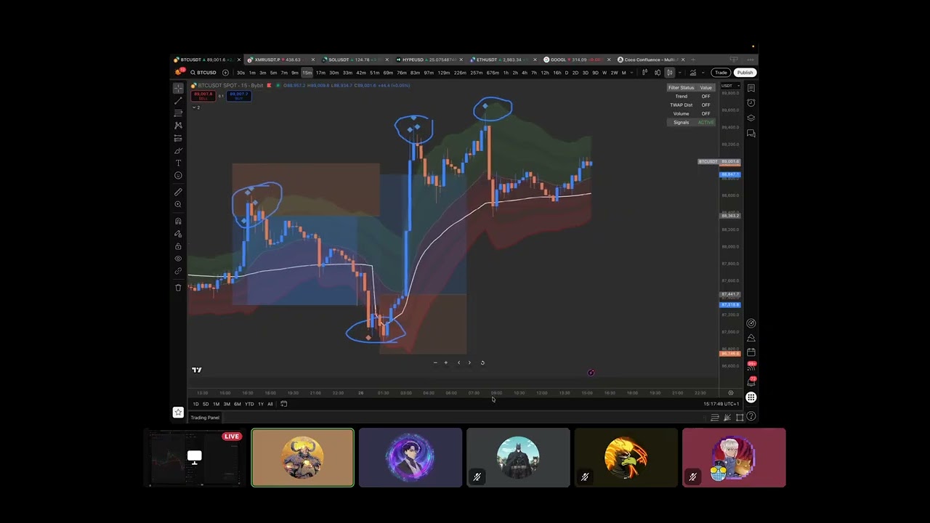This screenshot has width=930, height=523.
Task: Open the object tree layers panel
Action: click(751, 118)
